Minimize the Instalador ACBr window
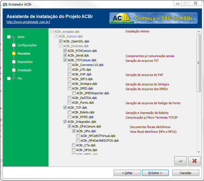 point(177,3)
